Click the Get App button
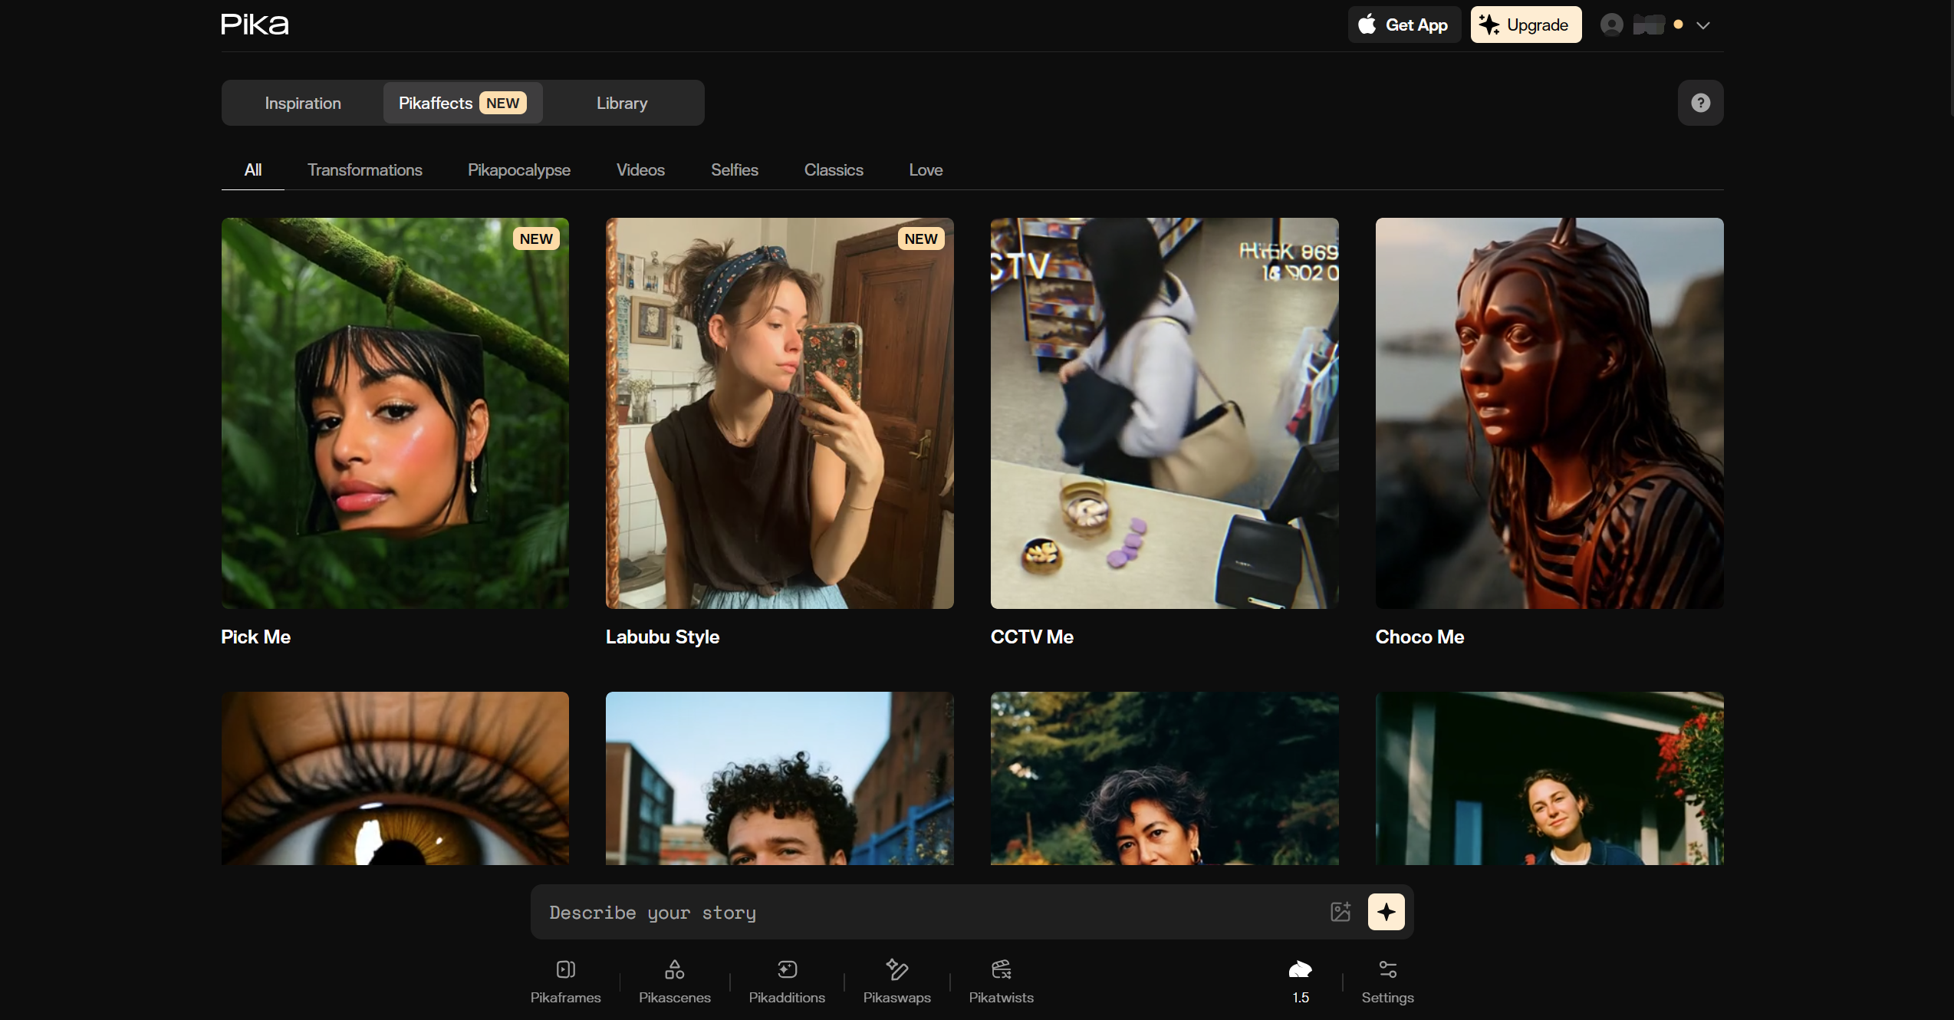Image resolution: width=1954 pixels, height=1020 pixels. click(1403, 25)
